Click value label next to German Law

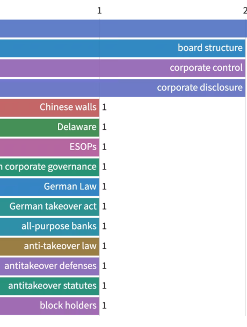[x=104, y=187]
